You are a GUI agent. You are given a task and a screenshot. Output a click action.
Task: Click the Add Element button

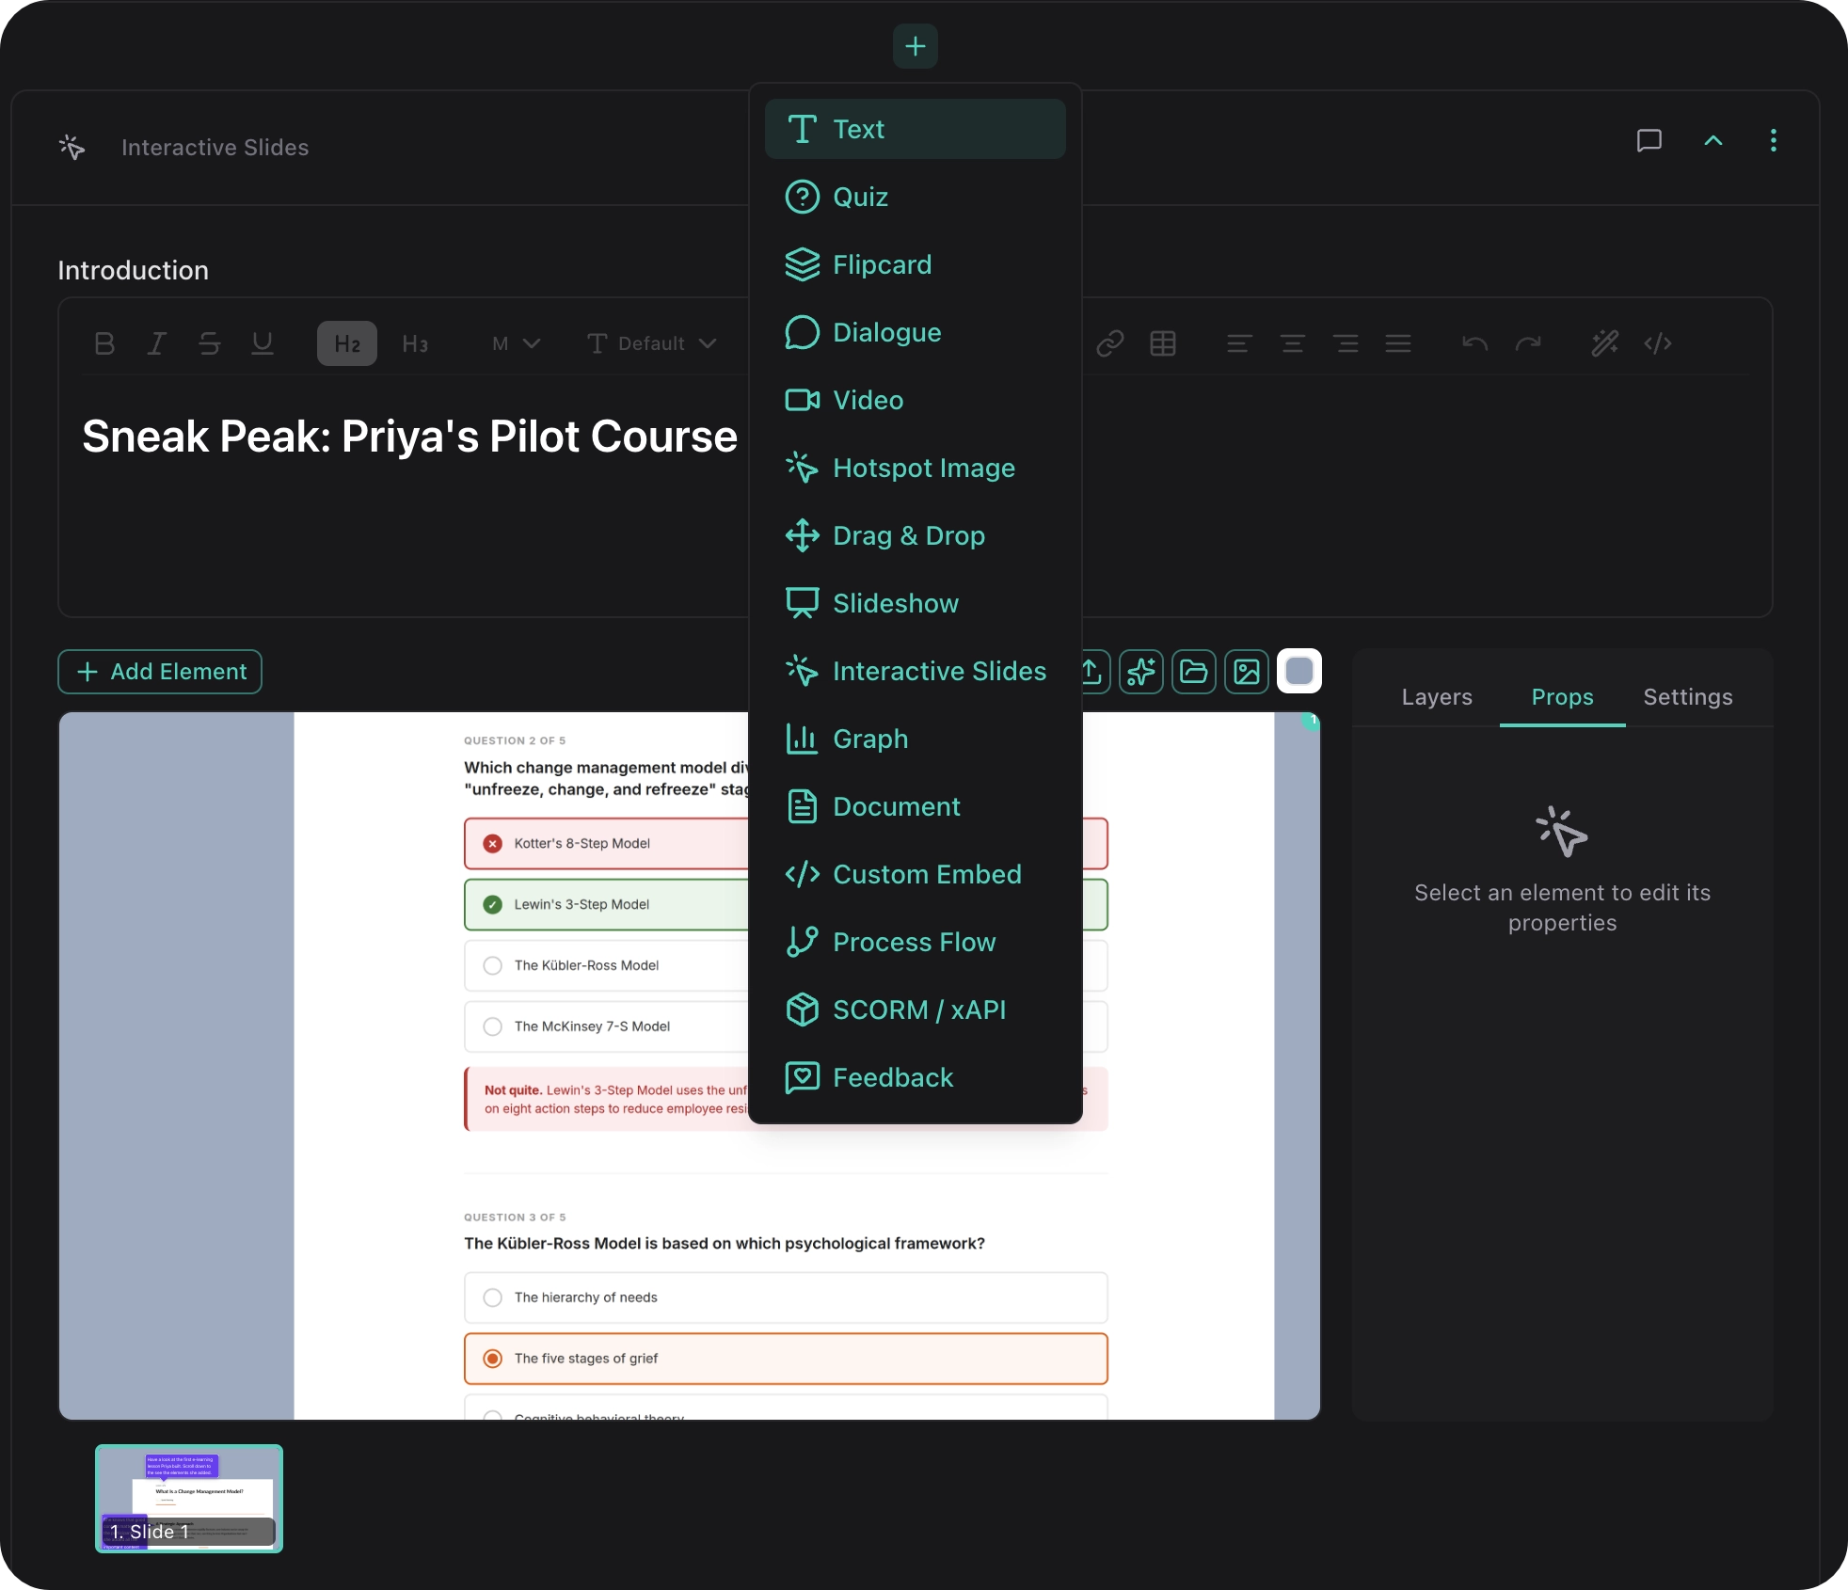[160, 672]
